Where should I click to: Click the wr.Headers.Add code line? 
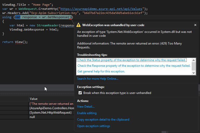point(75,13)
